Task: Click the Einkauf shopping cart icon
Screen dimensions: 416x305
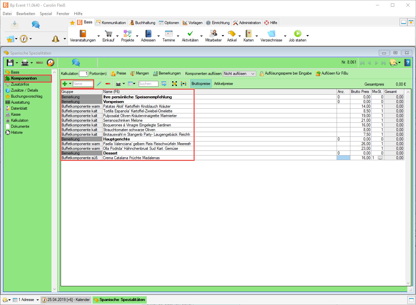Action: point(108,34)
